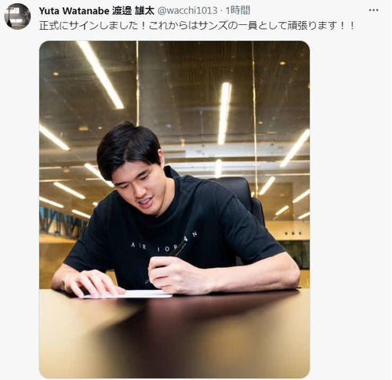Viewport: 392px width, 380px height.
Task: Open the attached contract-signing photo
Action: tap(174, 209)
